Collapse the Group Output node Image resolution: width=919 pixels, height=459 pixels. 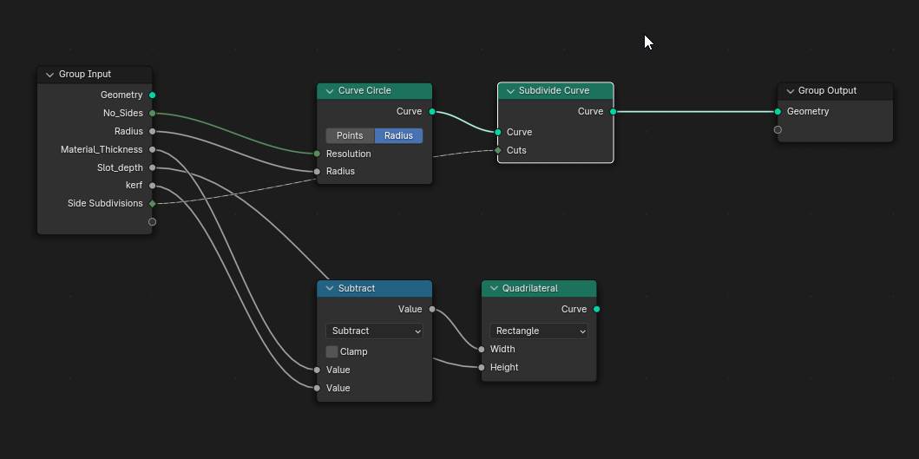[x=790, y=91]
